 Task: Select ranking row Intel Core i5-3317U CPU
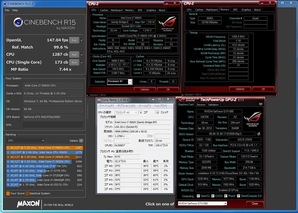coord(45,185)
